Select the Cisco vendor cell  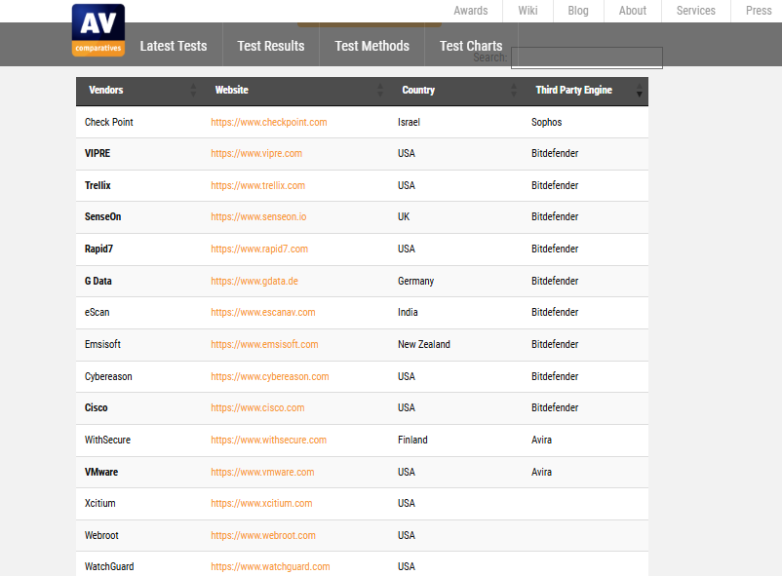point(97,408)
